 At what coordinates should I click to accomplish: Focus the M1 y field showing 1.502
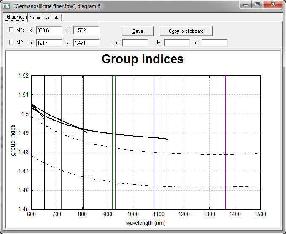86,30
